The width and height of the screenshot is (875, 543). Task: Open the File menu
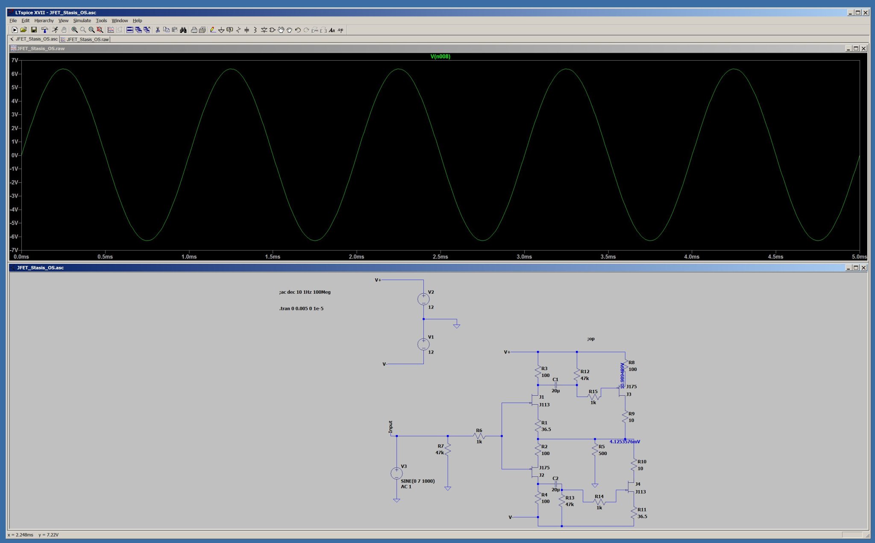[x=13, y=20]
